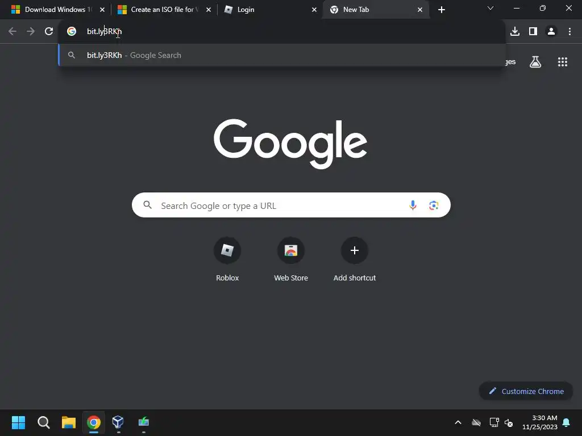
Task: Open the muted volume tray icon
Action: pyautogui.click(x=509, y=422)
